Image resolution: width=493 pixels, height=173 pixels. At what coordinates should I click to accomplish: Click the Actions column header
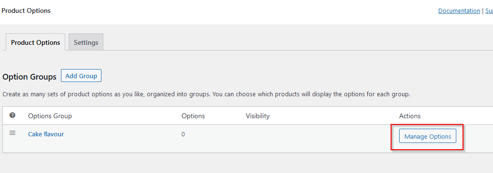[410, 116]
